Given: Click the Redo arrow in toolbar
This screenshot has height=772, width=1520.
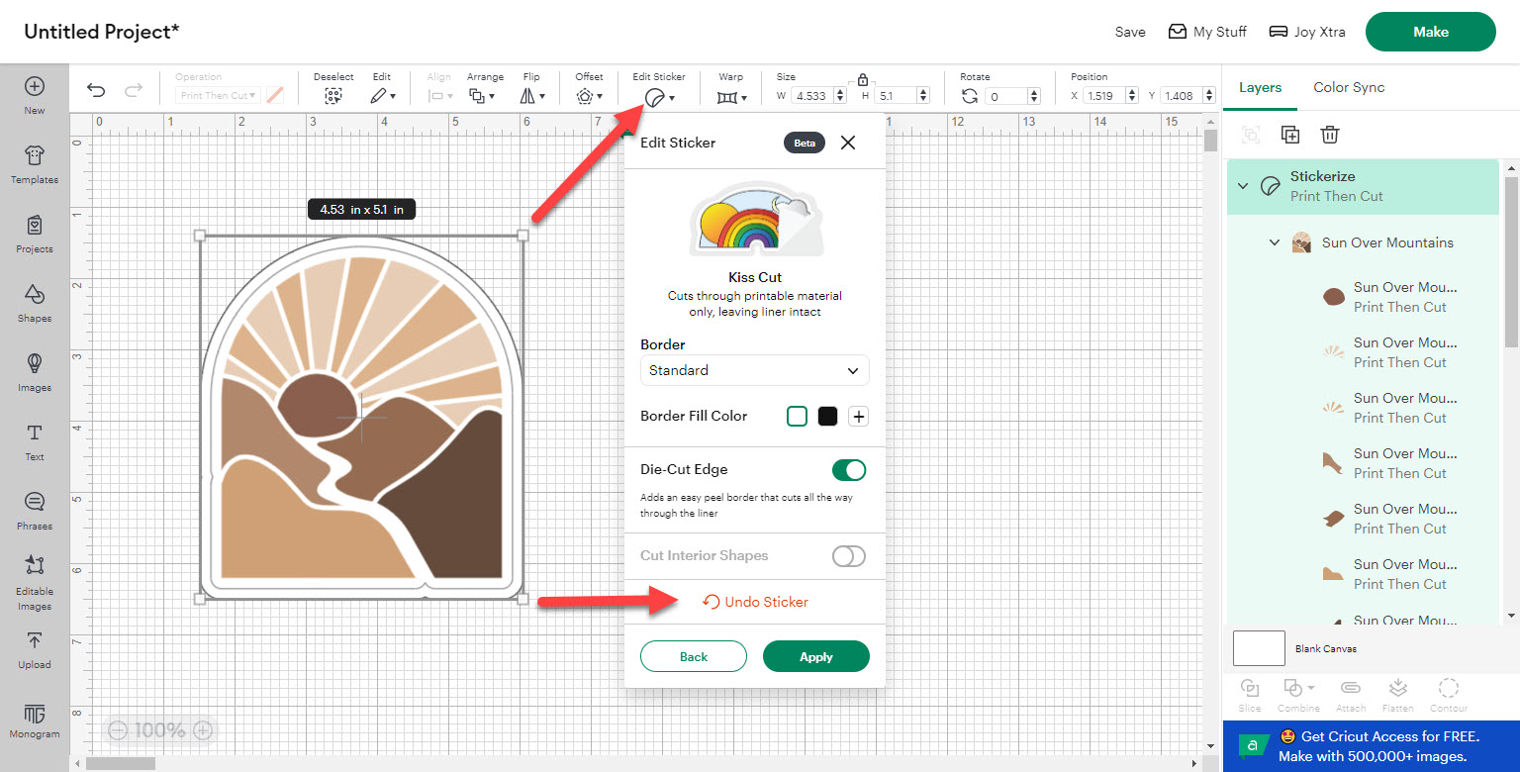Looking at the screenshot, I should point(133,91).
